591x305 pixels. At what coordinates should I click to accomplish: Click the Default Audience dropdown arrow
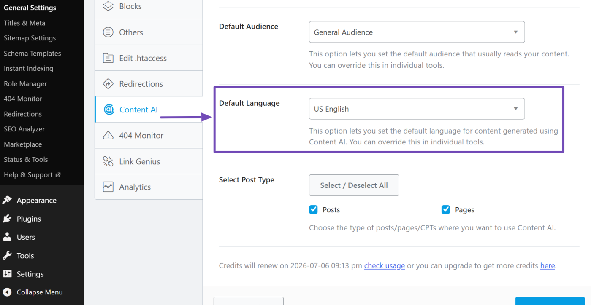coord(515,32)
